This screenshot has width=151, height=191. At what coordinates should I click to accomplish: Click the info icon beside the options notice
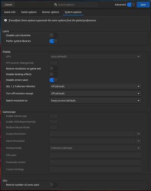click(5, 20)
